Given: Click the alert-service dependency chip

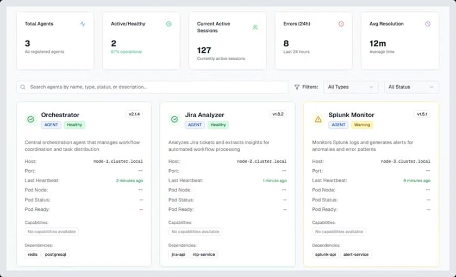Looking at the screenshot, I should 356,254.
